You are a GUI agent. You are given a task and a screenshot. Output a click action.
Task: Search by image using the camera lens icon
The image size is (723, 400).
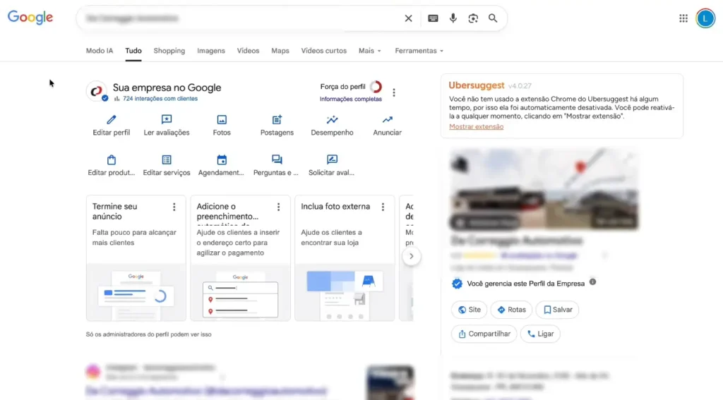click(472, 18)
